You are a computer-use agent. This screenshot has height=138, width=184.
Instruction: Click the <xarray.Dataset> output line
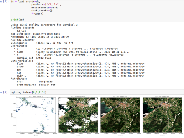tap(23, 40)
